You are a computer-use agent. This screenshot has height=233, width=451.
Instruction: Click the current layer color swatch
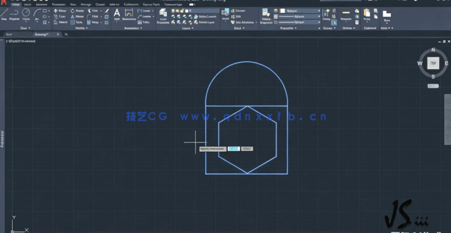click(x=187, y=11)
